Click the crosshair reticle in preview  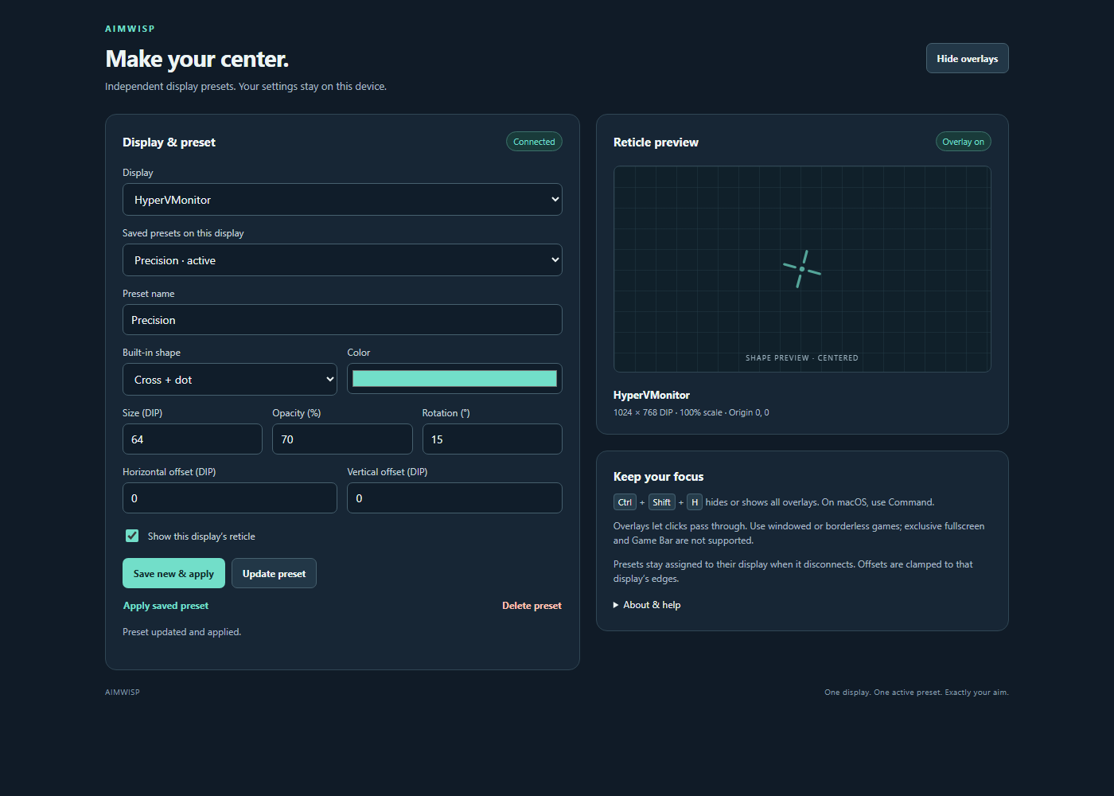[802, 269]
